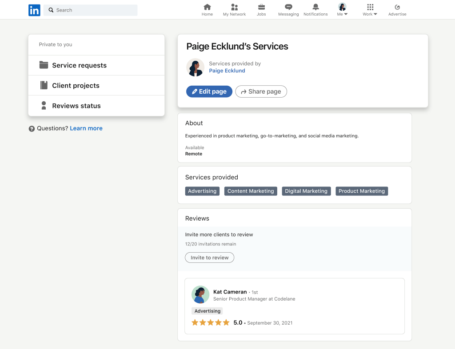Click Kat Cameran's reviewer avatar

pos(200,294)
